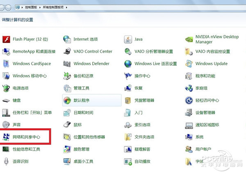
Task: Click the 默认程序 icon
Action: point(67,101)
